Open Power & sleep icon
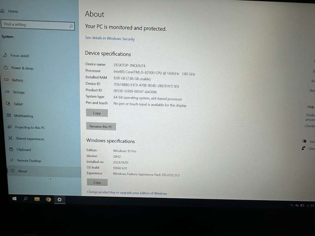This screenshot has width=315, height=236. click(x=6, y=68)
